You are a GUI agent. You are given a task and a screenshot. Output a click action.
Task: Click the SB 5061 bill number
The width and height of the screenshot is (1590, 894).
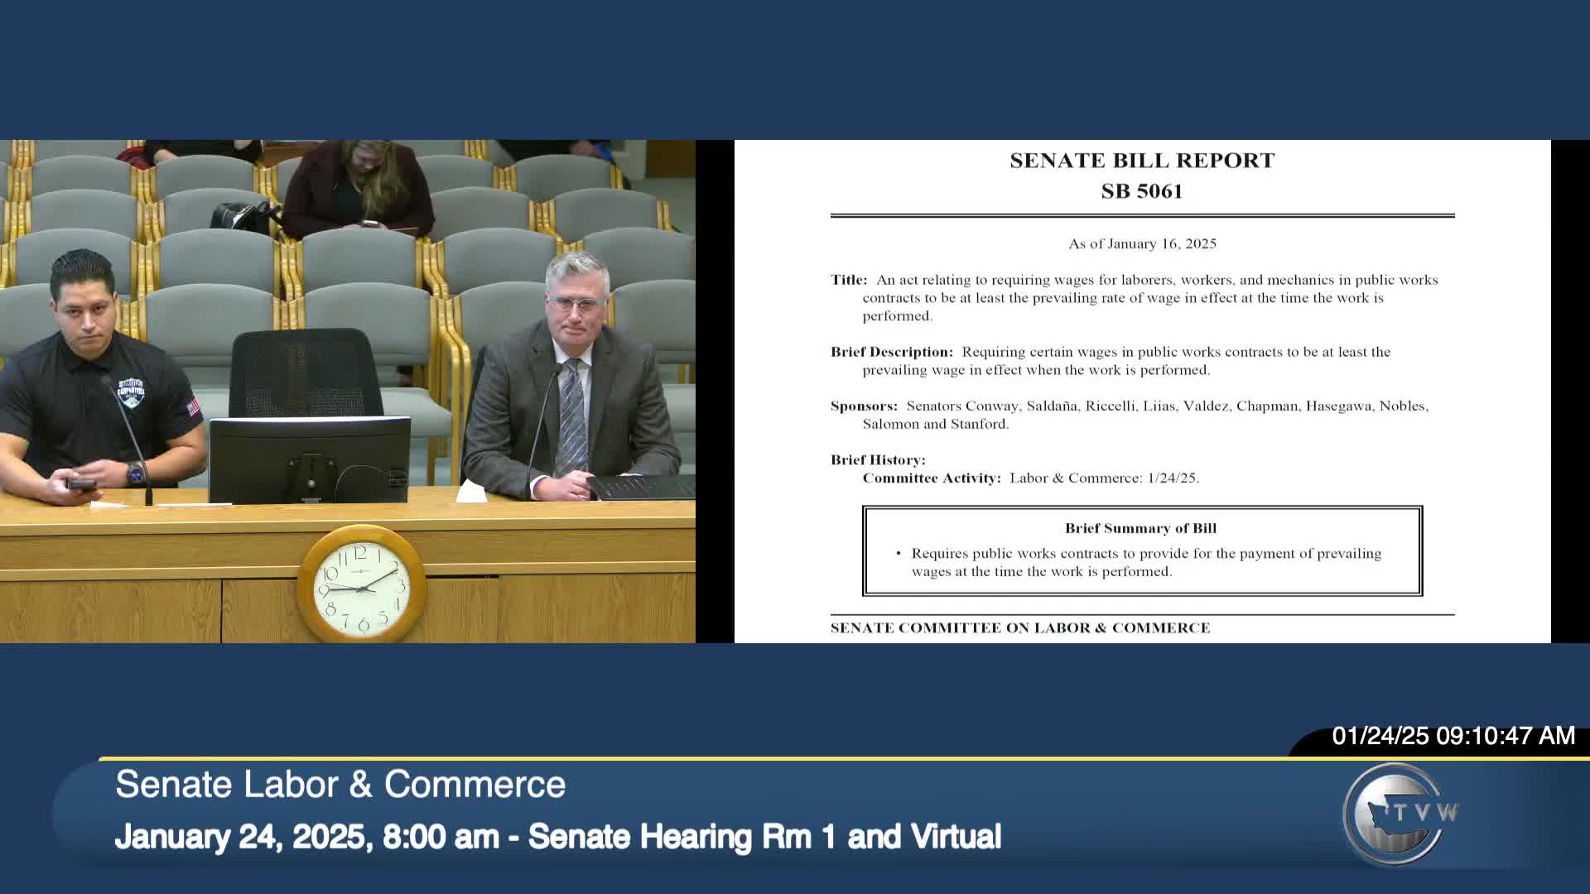(1141, 191)
